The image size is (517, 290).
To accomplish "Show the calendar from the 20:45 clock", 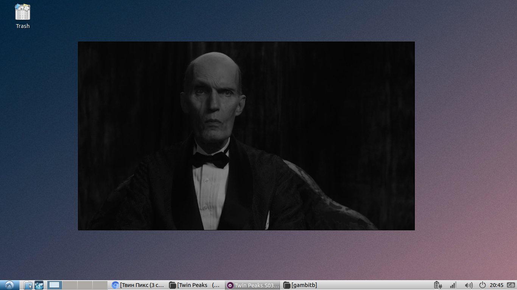I will [x=497, y=285].
